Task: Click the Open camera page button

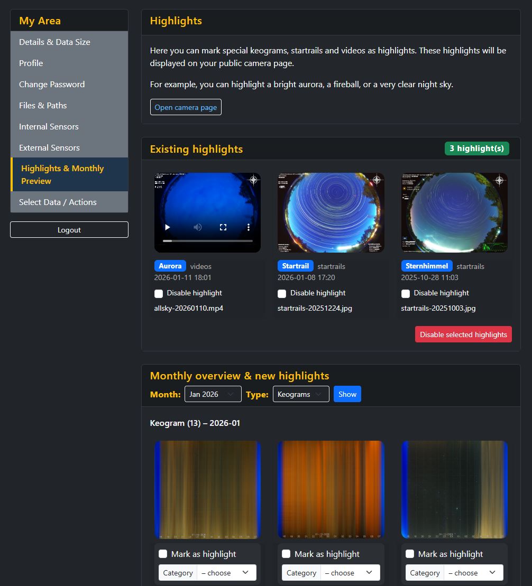Action: coord(186,107)
